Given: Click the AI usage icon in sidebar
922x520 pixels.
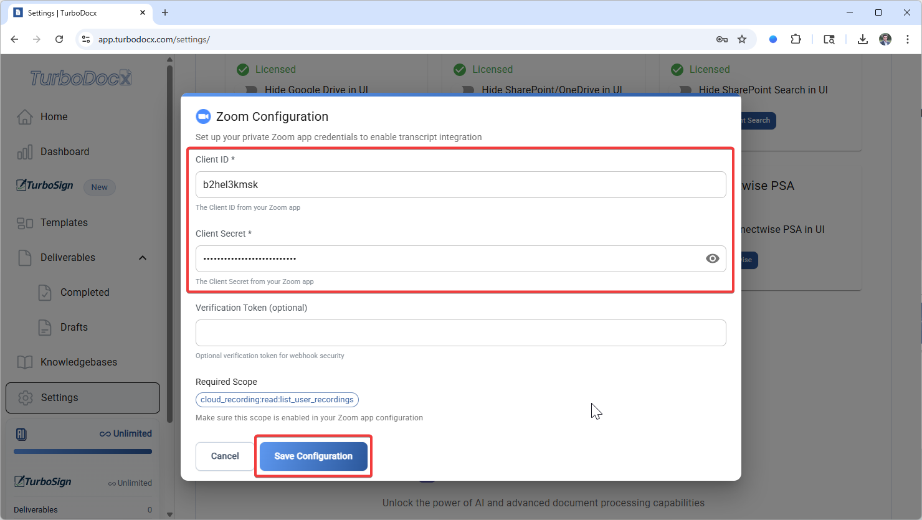Looking at the screenshot, I should (21, 434).
